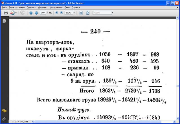Open the Редактирование menu
The width and height of the screenshot is (180, 124).
point(17,7)
